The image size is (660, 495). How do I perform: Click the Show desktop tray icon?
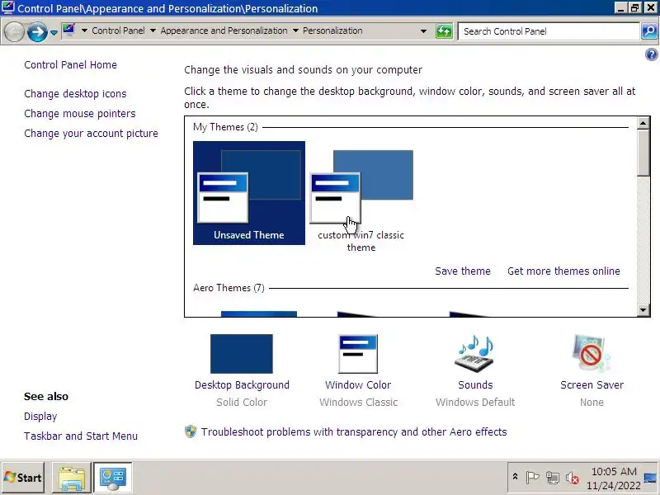(650, 478)
